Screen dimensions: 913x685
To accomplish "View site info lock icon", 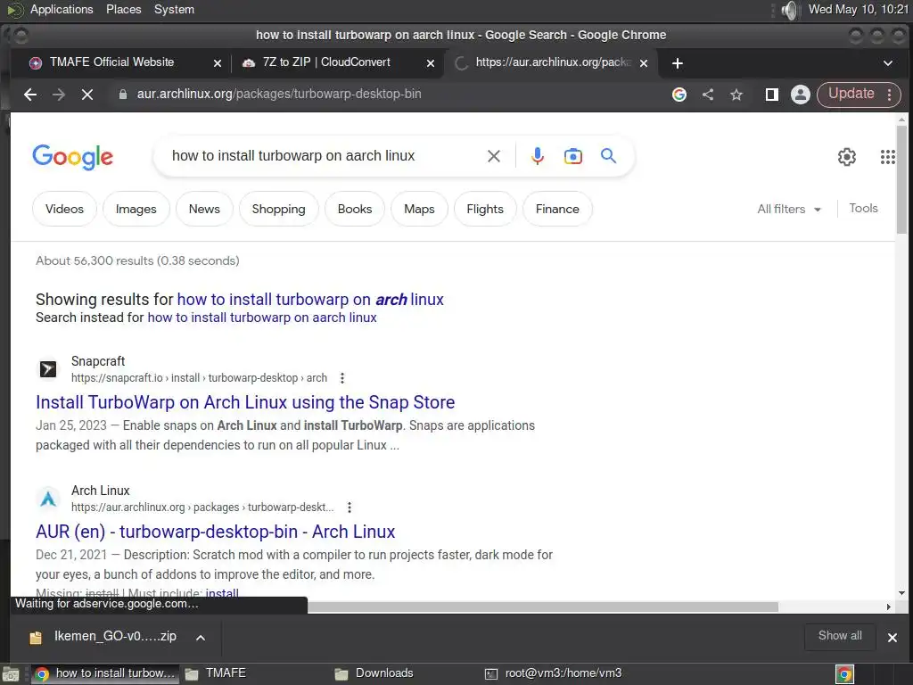I will 123,95.
